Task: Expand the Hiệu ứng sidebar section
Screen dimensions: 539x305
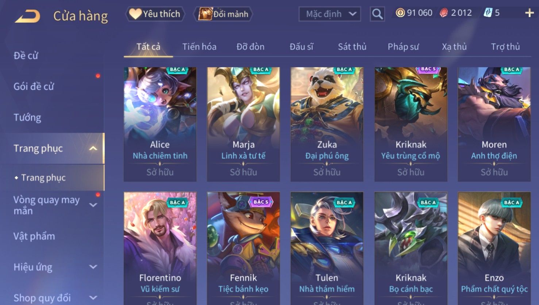Action: click(x=93, y=267)
